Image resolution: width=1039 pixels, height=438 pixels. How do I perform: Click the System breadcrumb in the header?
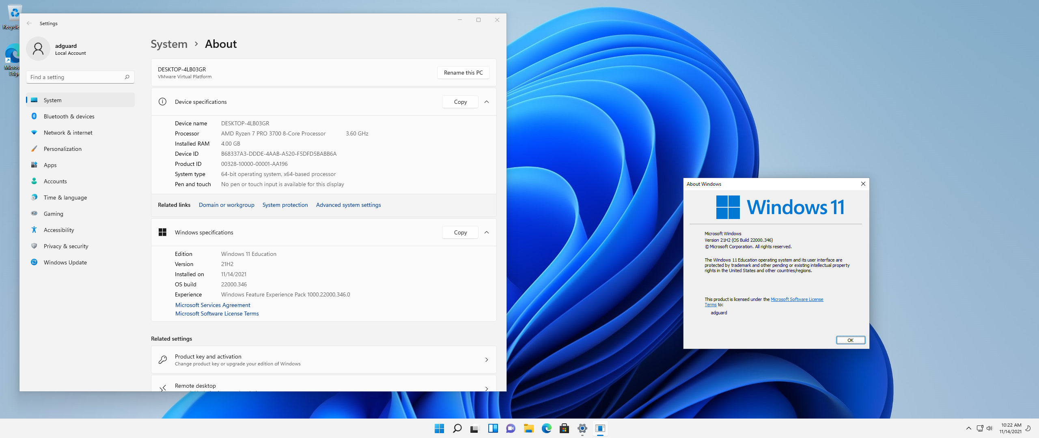click(x=169, y=44)
